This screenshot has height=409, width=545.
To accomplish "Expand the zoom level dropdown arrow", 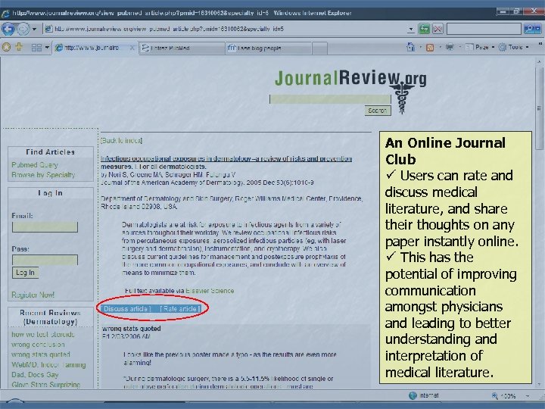I will coord(528,396).
